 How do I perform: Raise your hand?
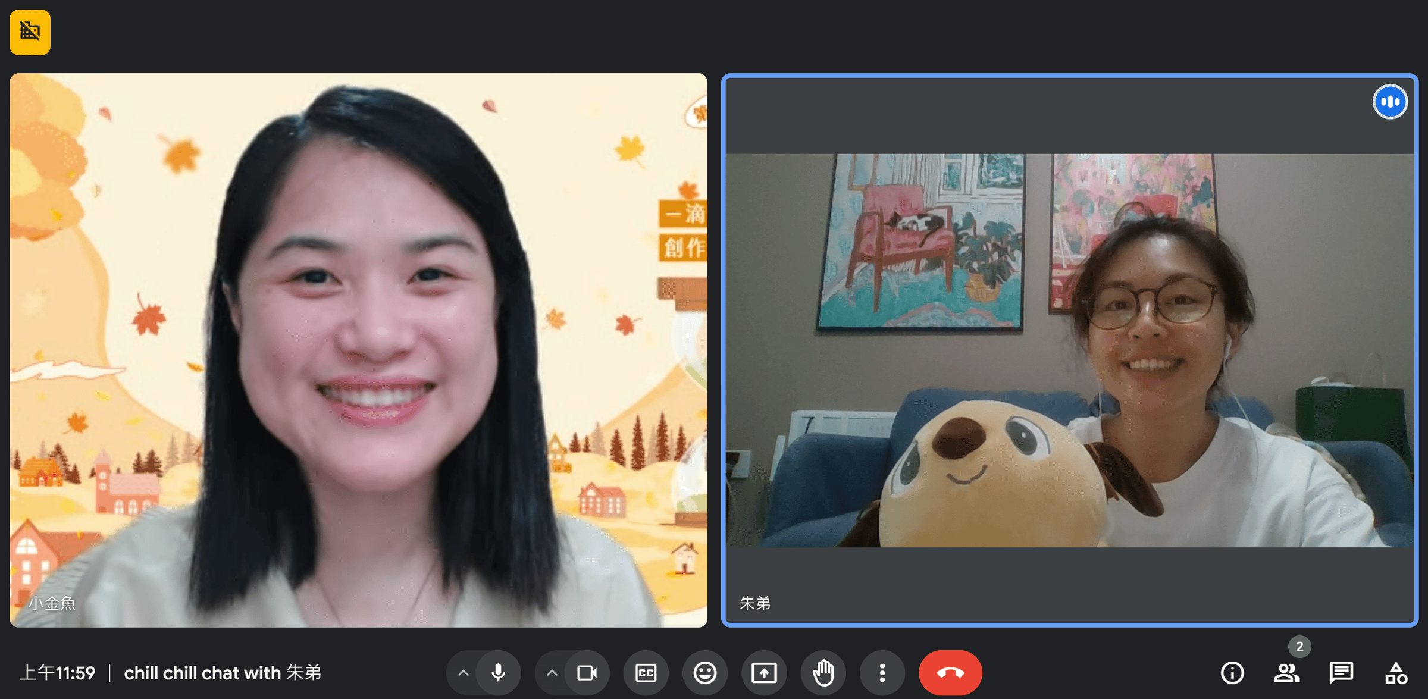pyautogui.click(x=823, y=673)
